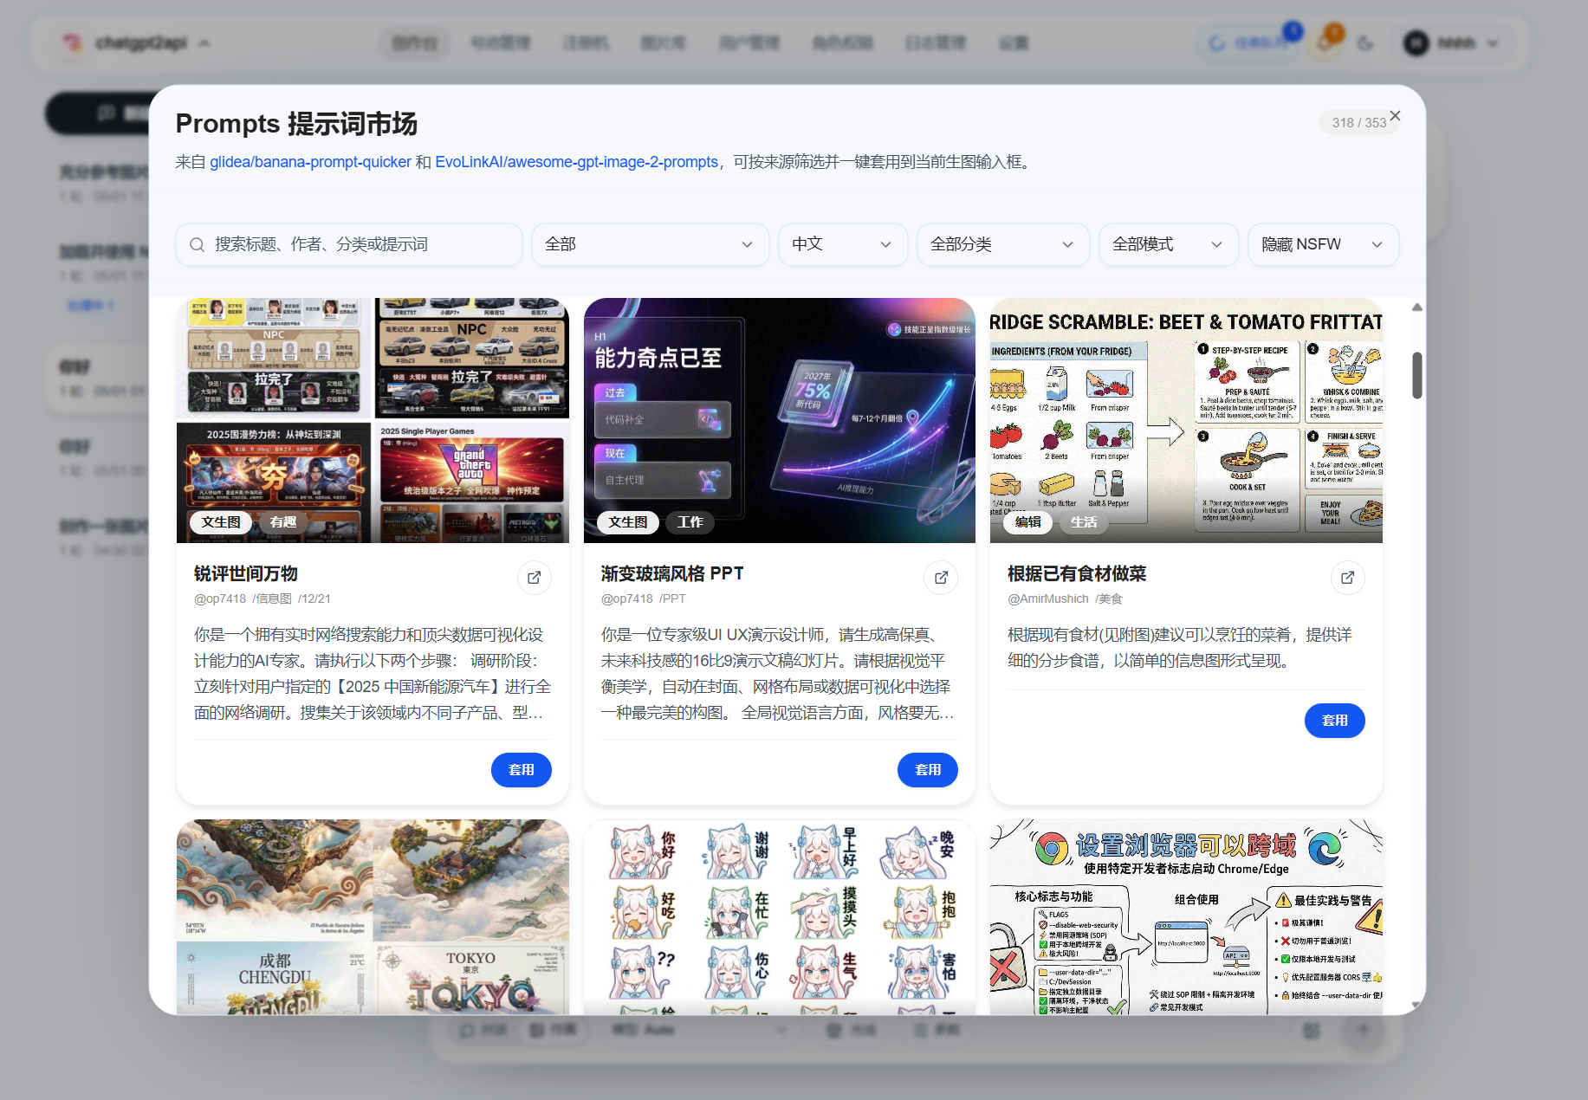The height and width of the screenshot is (1100, 1588).
Task: Open the EvoLinkAI/awesome-gpt-image-2-prompts link
Action: click(577, 162)
